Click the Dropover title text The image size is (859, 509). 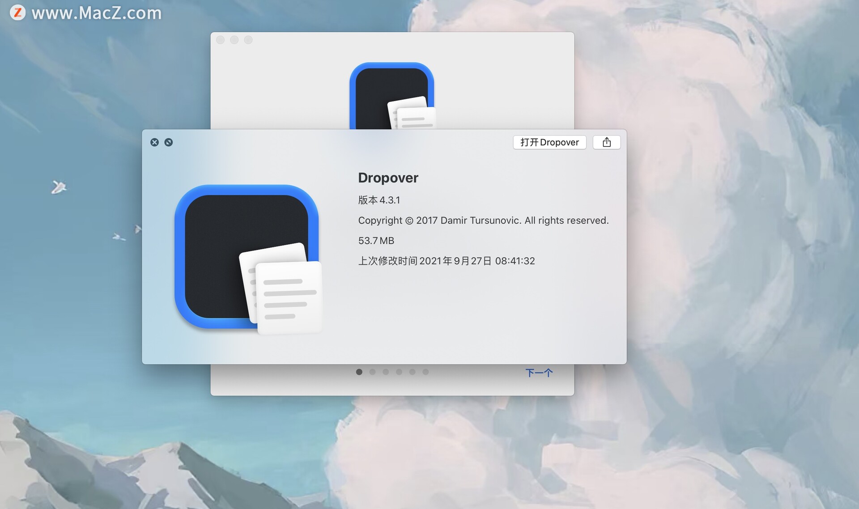388,178
